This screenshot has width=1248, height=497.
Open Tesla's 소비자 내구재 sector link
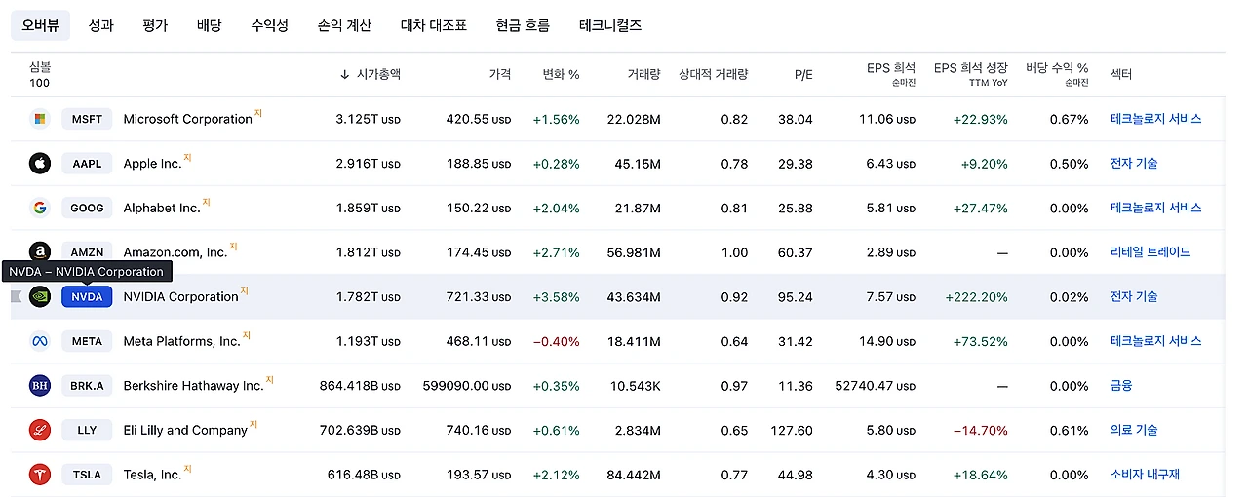[x=1145, y=475]
